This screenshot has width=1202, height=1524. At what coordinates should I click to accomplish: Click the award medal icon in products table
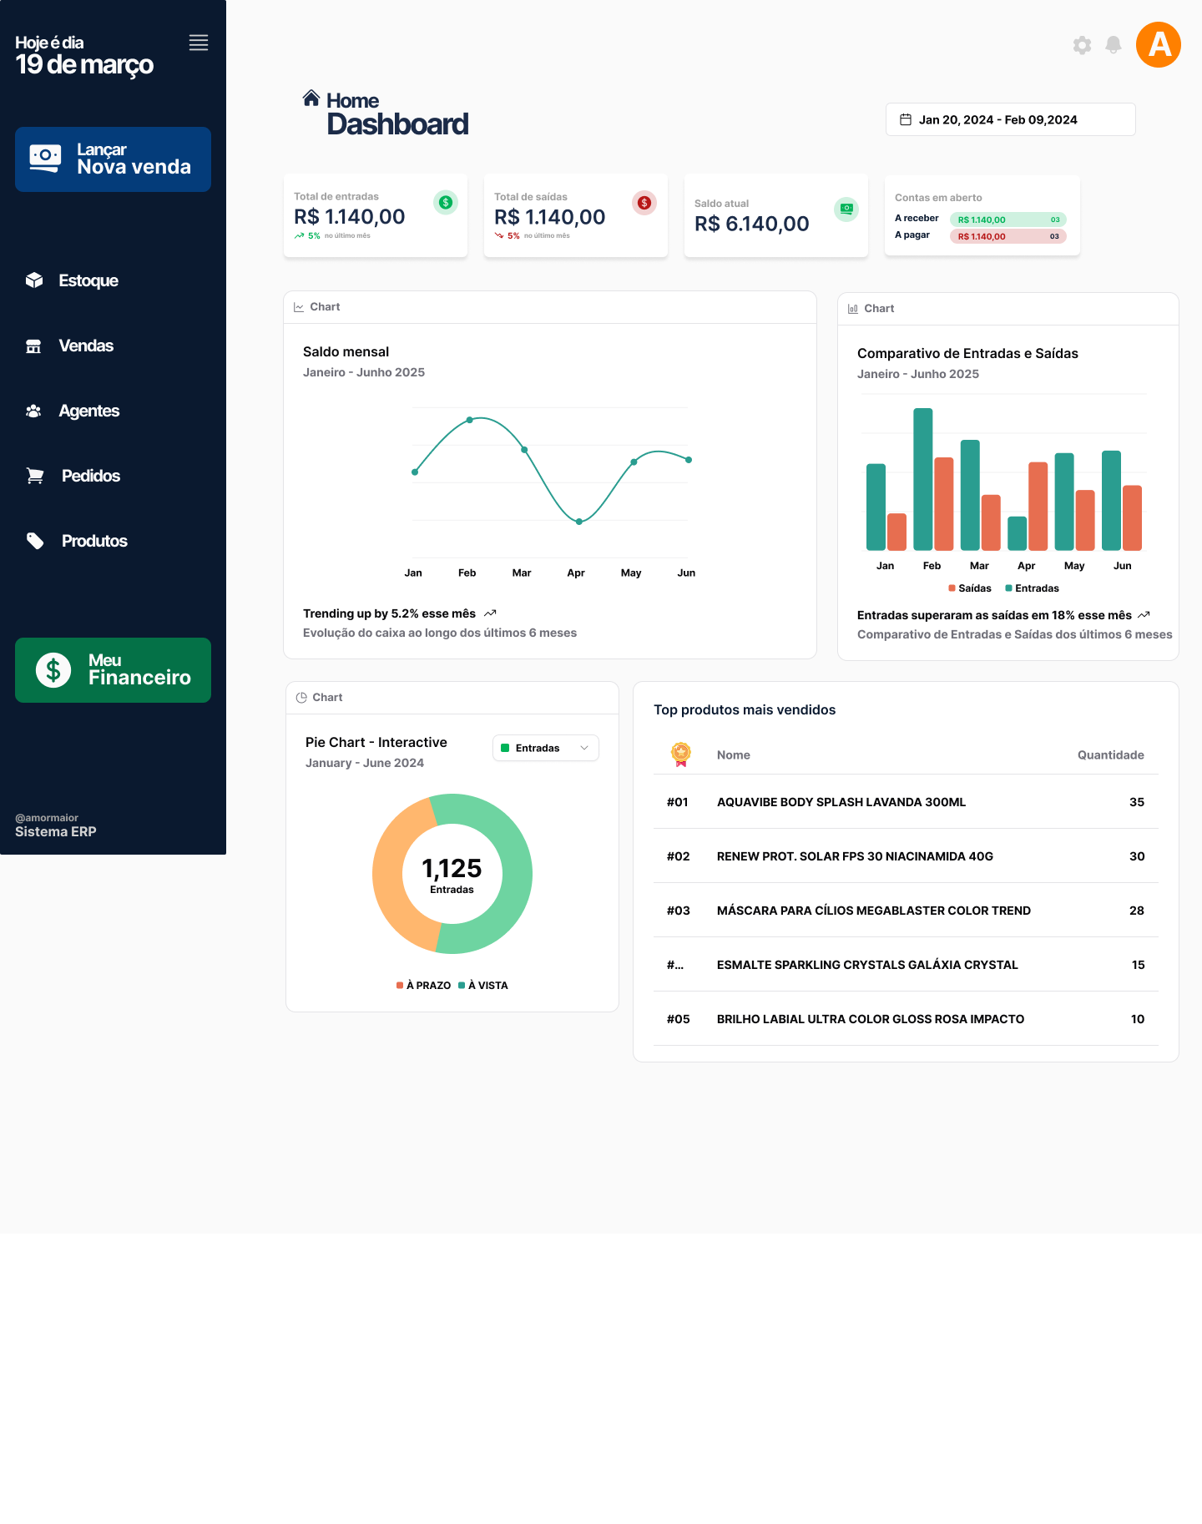tap(681, 754)
